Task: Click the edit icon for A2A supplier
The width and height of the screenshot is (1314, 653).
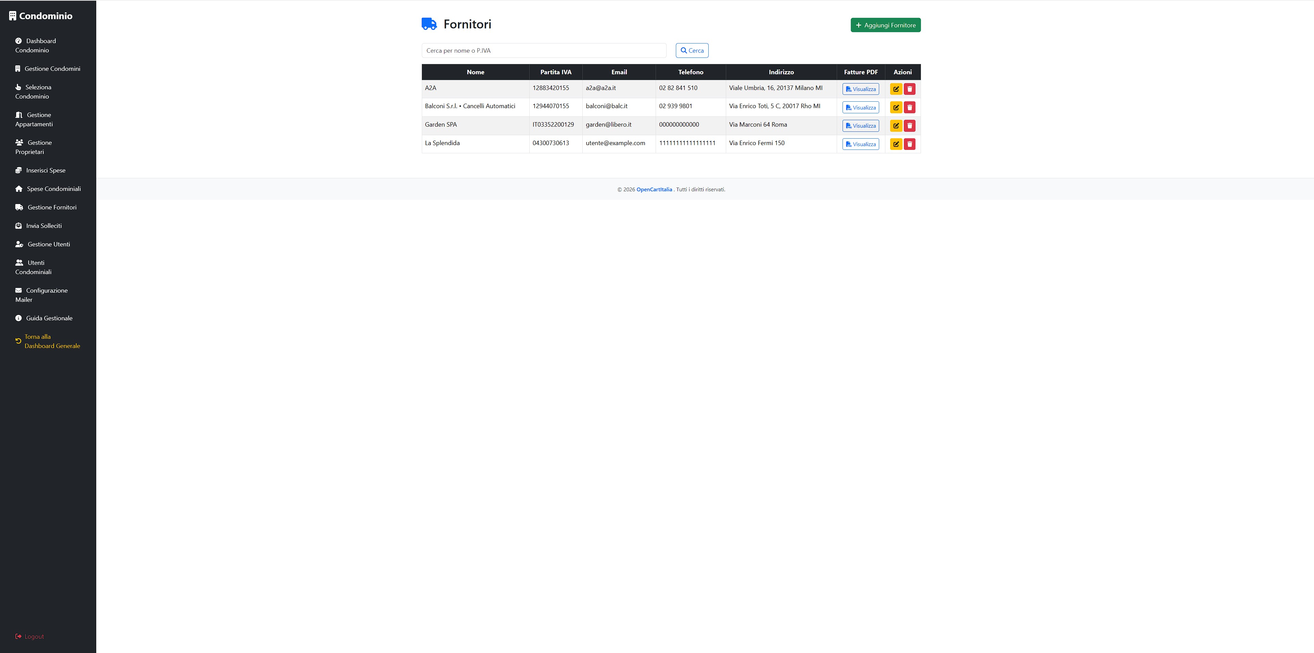Action: point(896,89)
